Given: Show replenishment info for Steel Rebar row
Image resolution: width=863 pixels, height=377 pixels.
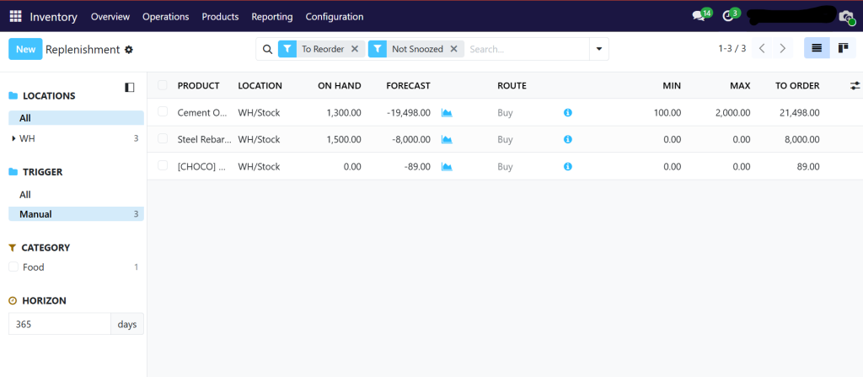Looking at the screenshot, I should click(567, 139).
